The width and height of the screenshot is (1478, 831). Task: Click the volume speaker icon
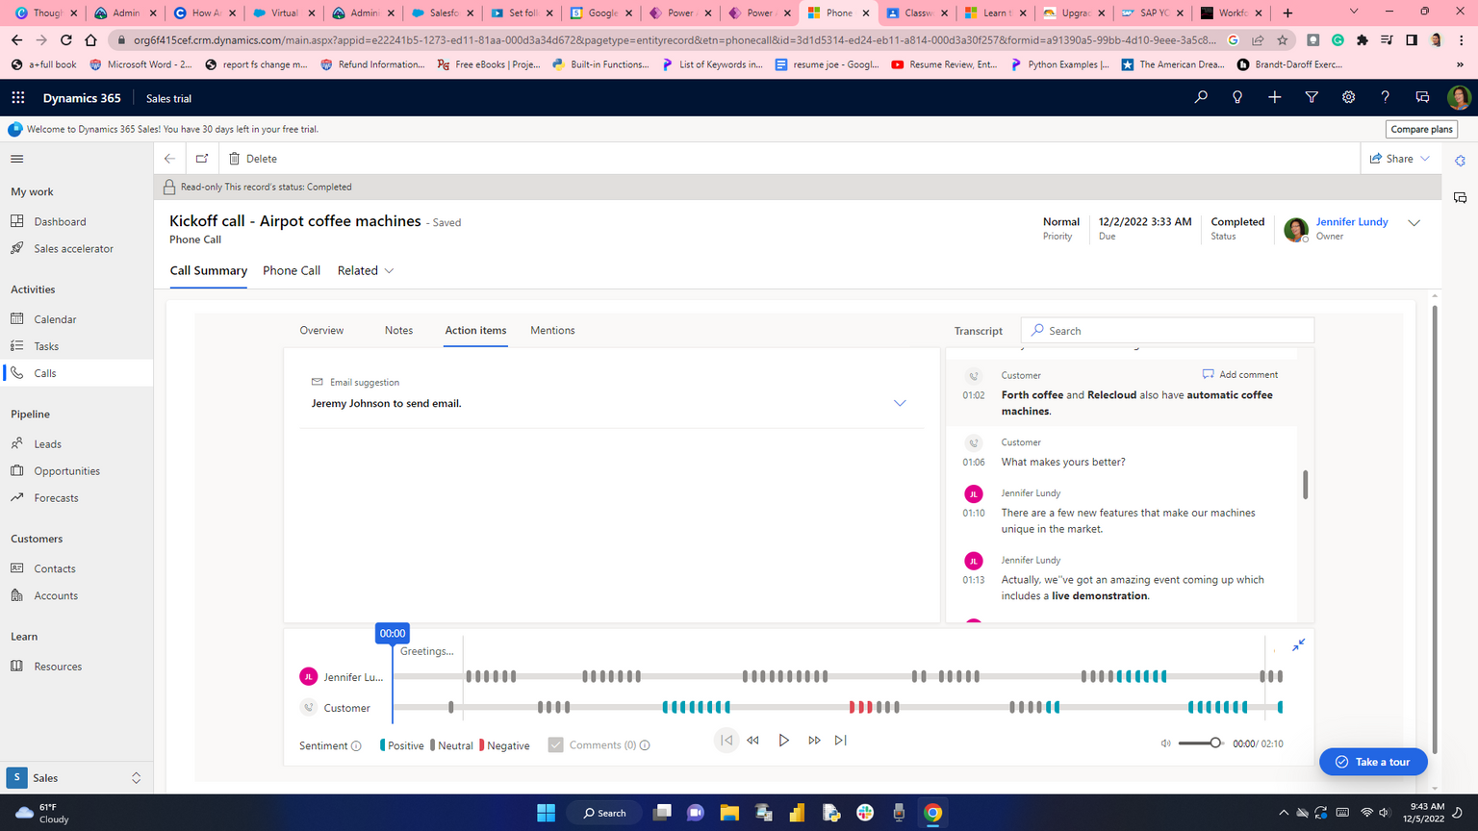tap(1165, 743)
